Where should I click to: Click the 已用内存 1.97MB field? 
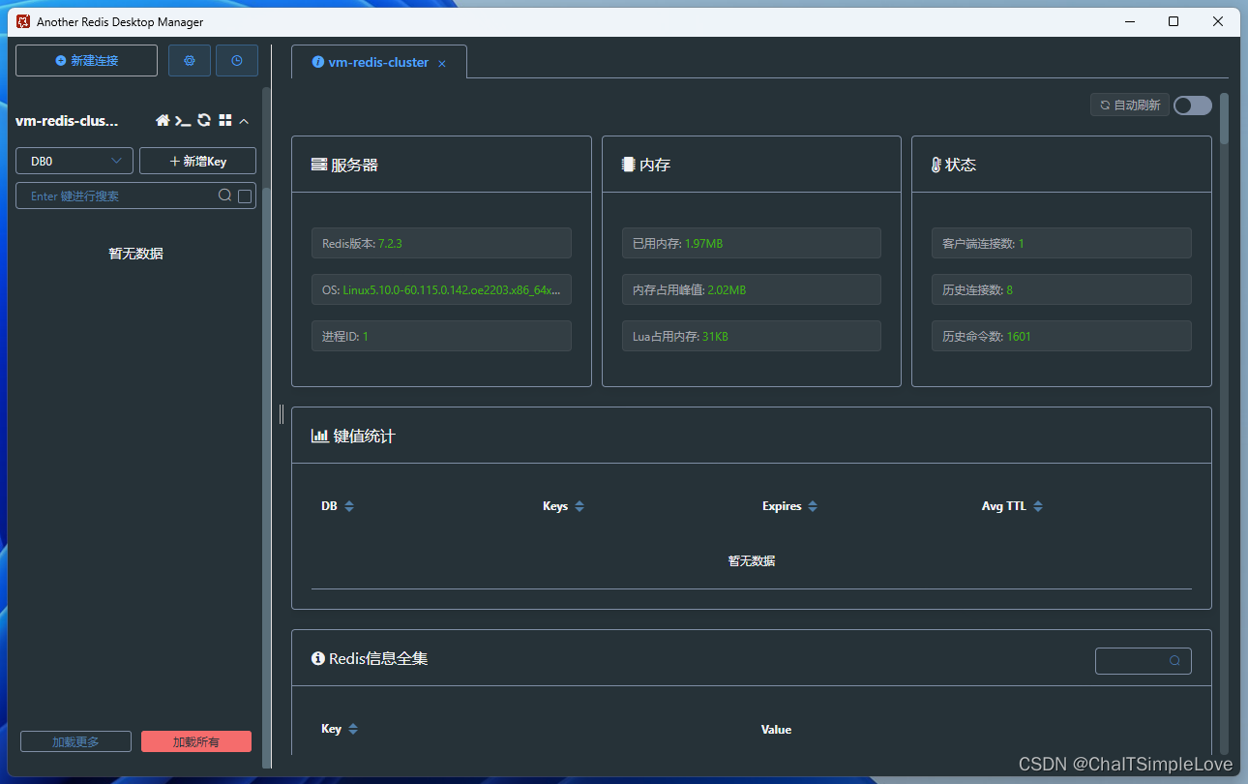(x=752, y=243)
